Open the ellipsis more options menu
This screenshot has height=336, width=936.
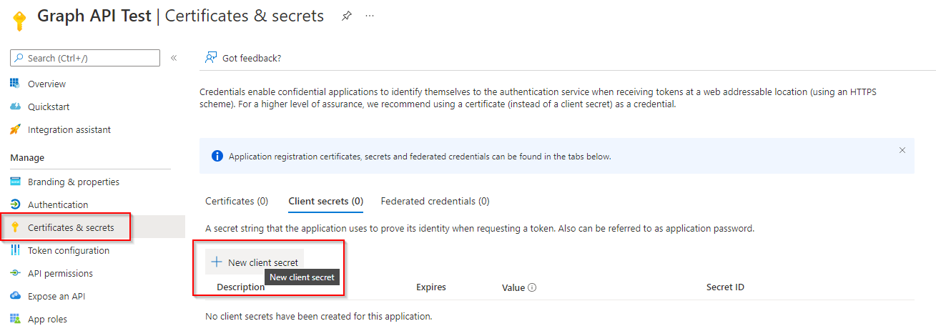pyautogui.click(x=370, y=16)
